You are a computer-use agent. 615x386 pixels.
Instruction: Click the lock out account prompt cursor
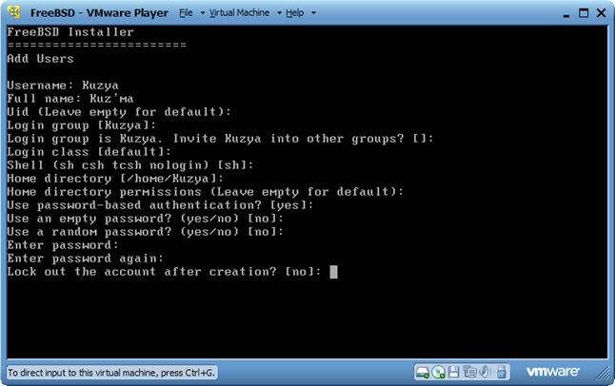(x=333, y=272)
